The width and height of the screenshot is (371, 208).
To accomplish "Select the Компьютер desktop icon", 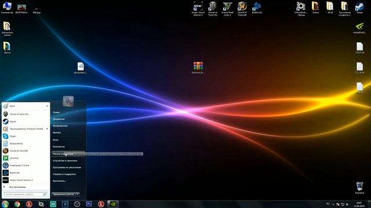I will pyautogui.click(x=7, y=8).
